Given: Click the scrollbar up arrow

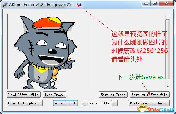Looking at the screenshot, I should pos(168,17).
